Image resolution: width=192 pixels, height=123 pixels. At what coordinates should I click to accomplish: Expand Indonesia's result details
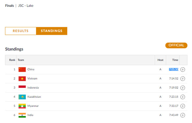[183, 88]
